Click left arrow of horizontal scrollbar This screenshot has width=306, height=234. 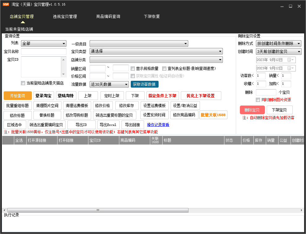[x=5, y=210]
